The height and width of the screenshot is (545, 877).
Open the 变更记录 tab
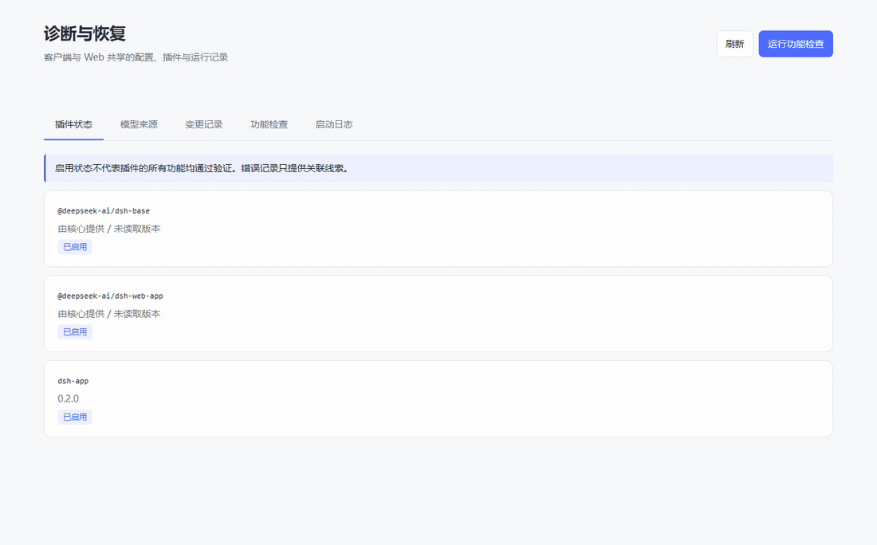[x=203, y=124]
